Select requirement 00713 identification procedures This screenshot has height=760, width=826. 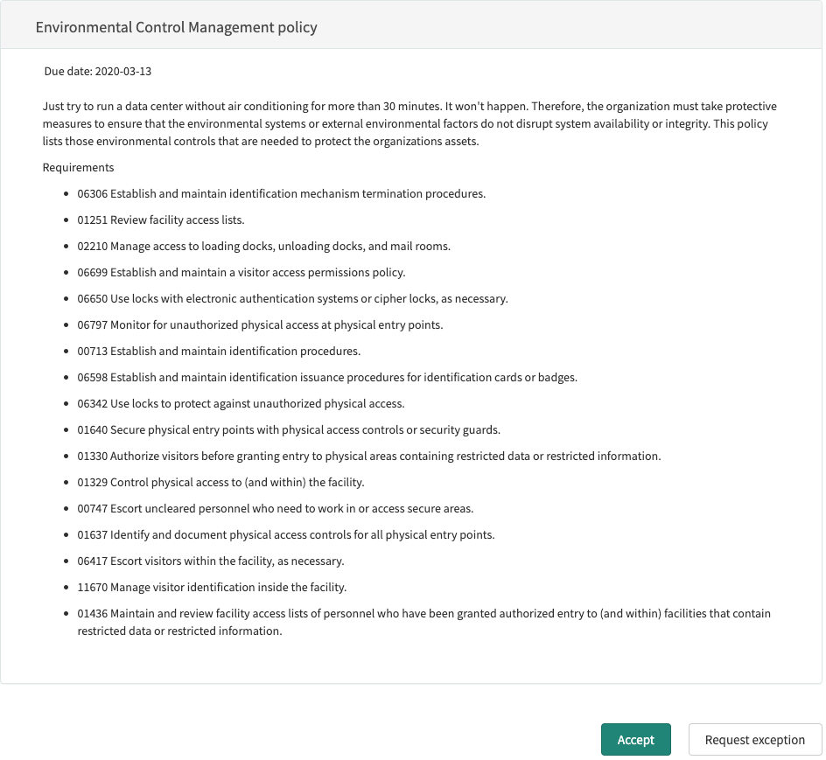(x=219, y=352)
